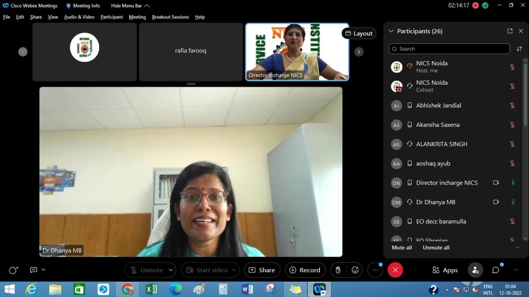Raise hand using the hand icon
This screenshot has height=297, width=529.
(x=339, y=270)
